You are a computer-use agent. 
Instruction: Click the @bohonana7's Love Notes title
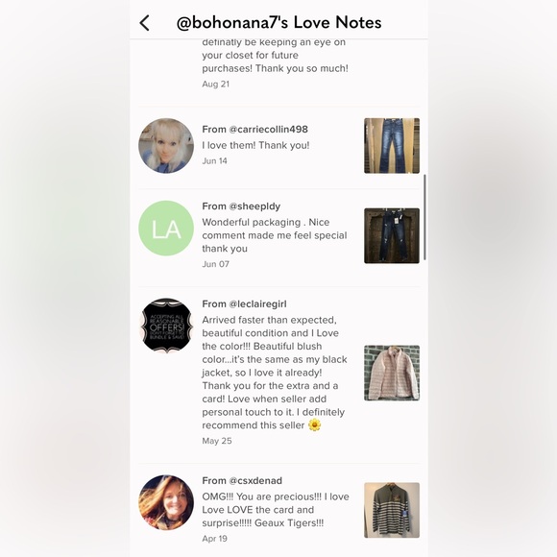[x=278, y=22]
